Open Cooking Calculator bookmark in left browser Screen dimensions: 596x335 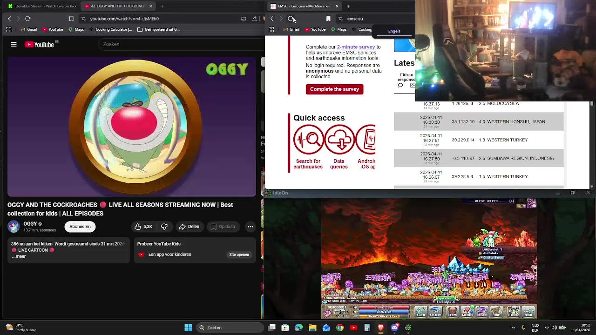click(x=110, y=29)
